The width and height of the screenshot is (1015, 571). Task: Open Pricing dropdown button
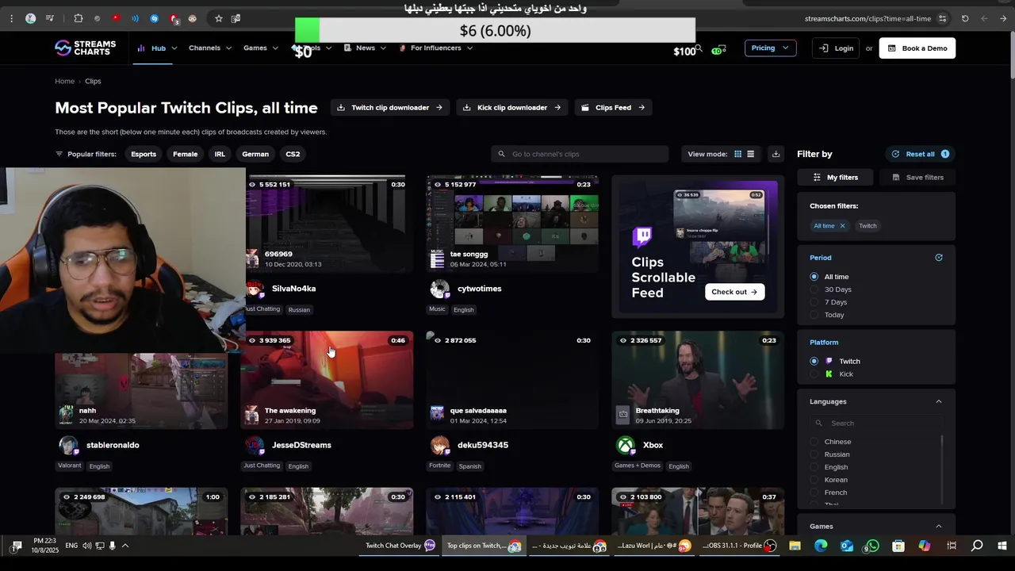tap(770, 48)
